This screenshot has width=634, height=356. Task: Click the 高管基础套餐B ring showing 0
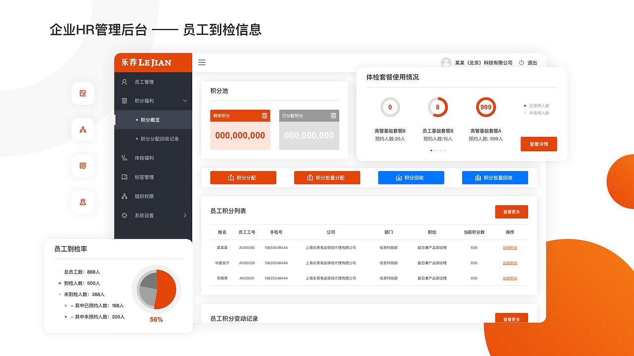pos(390,107)
